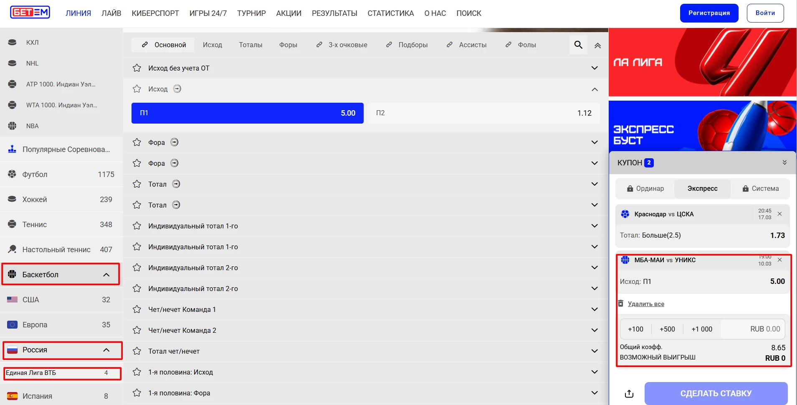Screen dimensions: 797x405
Task: Collapse all markets with double-chevron icon
Action: pyautogui.click(x=597, y=46)
